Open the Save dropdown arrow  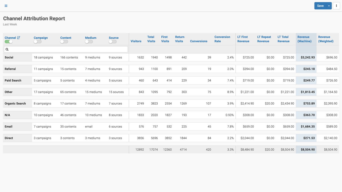(329, 6)
